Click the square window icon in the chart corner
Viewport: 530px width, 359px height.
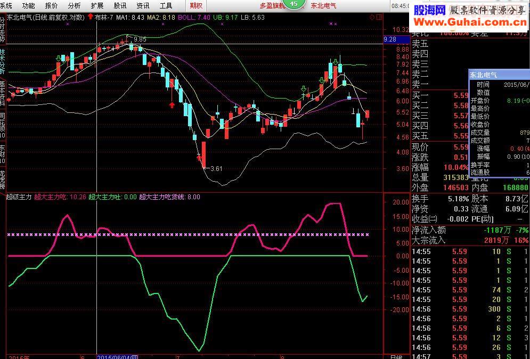[379, 17]
